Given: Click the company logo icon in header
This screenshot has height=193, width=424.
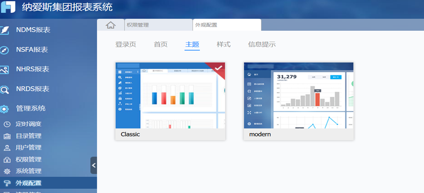Looking at the screenshot, I should tap(8, 7).
